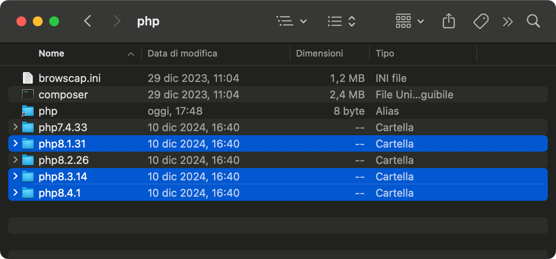Expand the php8.3.14 folder
Screen dimensions: 556x259
[x=16, y=176]
